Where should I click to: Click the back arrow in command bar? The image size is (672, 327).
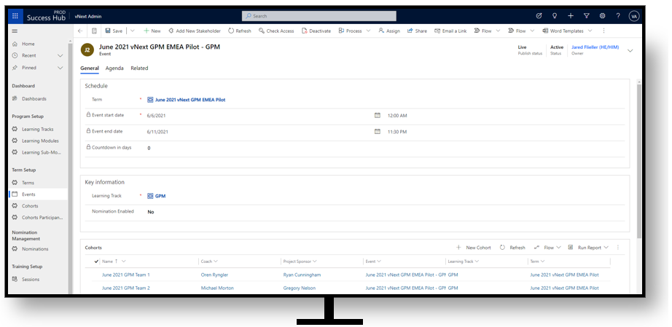tap(80, 31)
